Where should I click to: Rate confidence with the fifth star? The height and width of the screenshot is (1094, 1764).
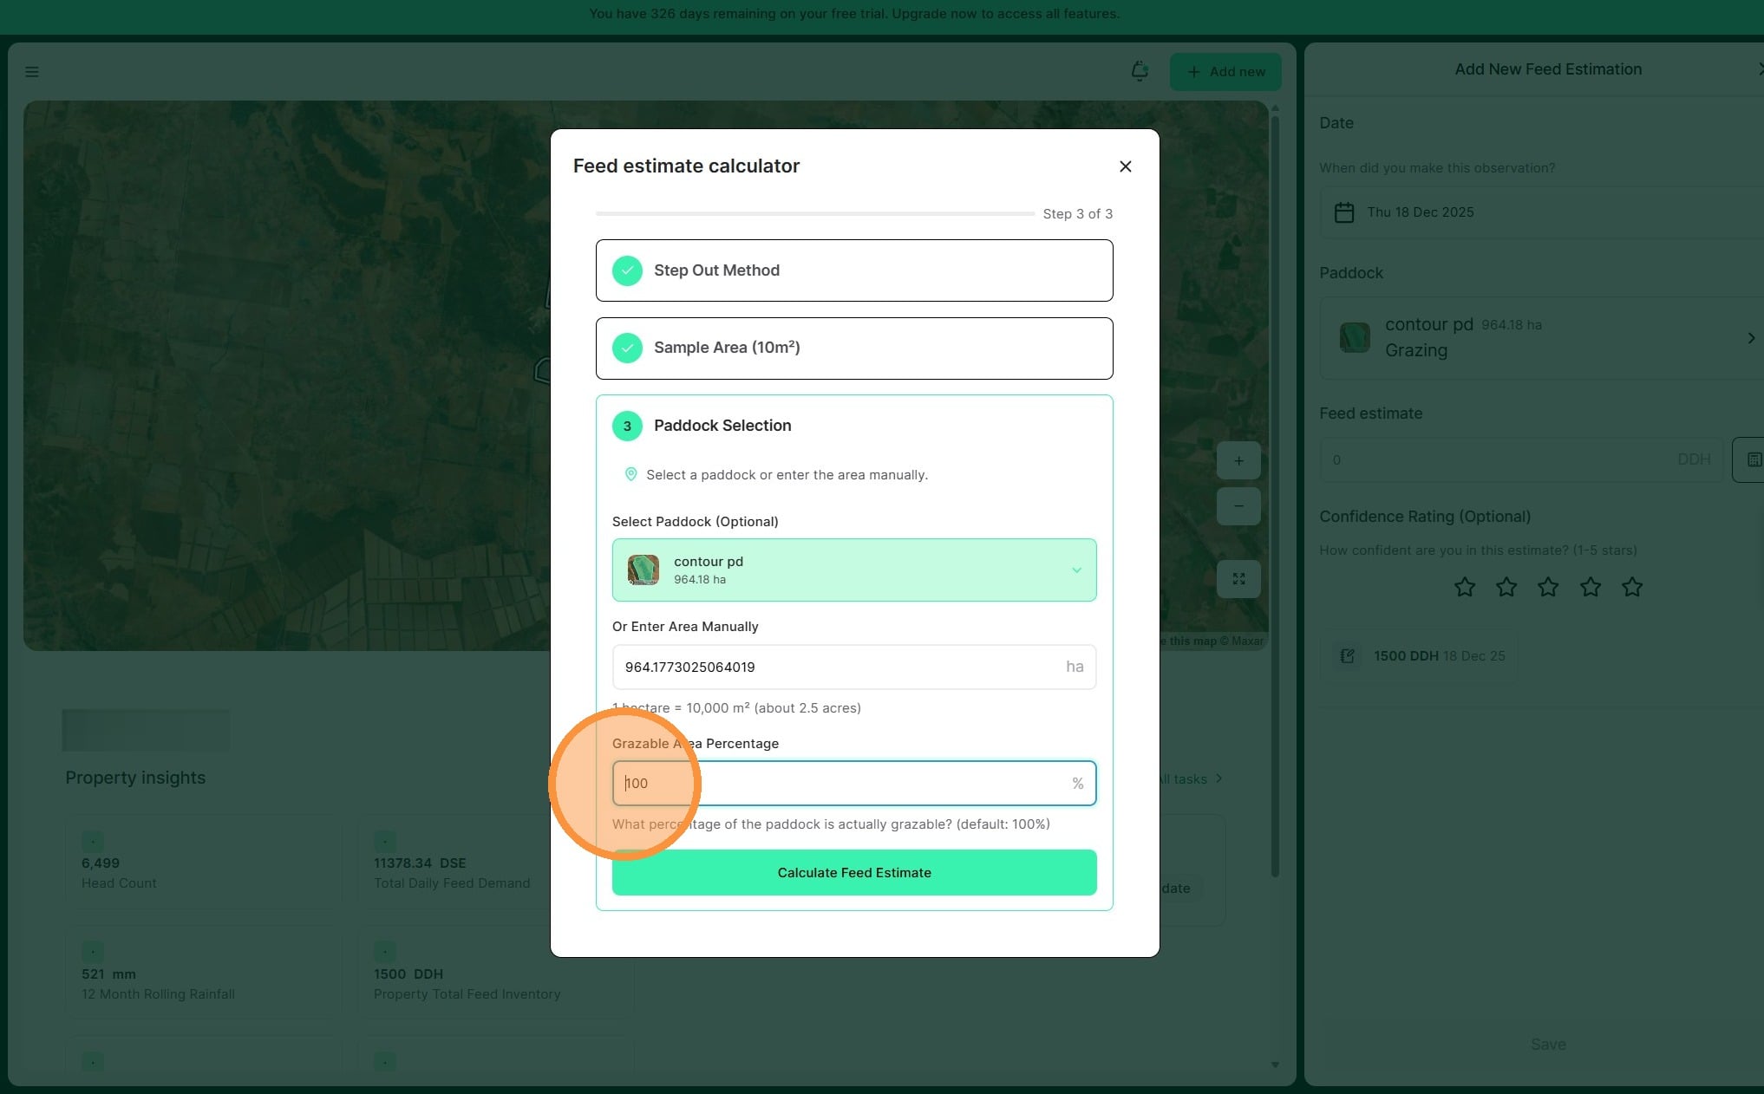click(x=1631, y=588)
